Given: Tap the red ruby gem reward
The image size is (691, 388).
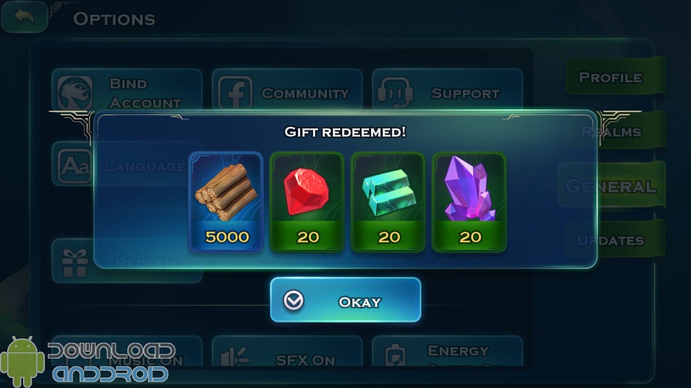Looking at the screenshot, I should pyautogui.click(x=307, y=202).
